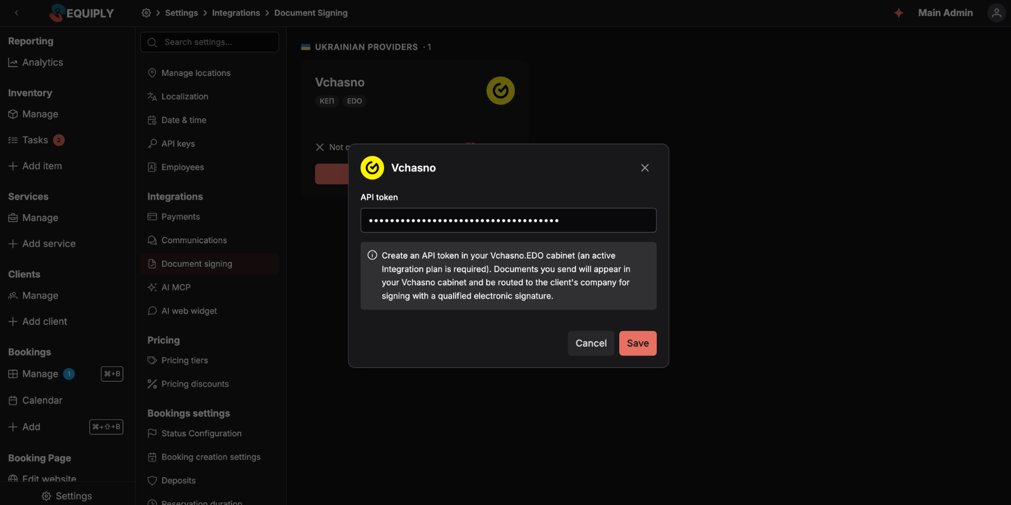Click Add under Bookings
This screenshot has width=1011, height=505.
click(24, 427)
